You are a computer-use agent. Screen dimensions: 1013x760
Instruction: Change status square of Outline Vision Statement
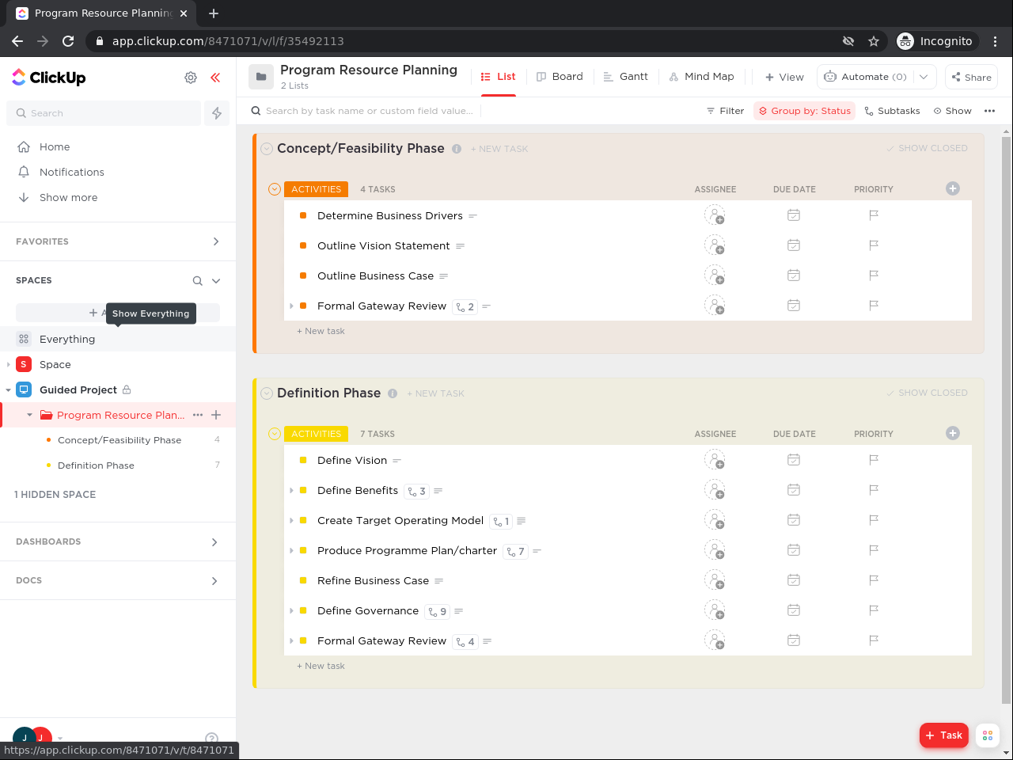coord(303,245)
